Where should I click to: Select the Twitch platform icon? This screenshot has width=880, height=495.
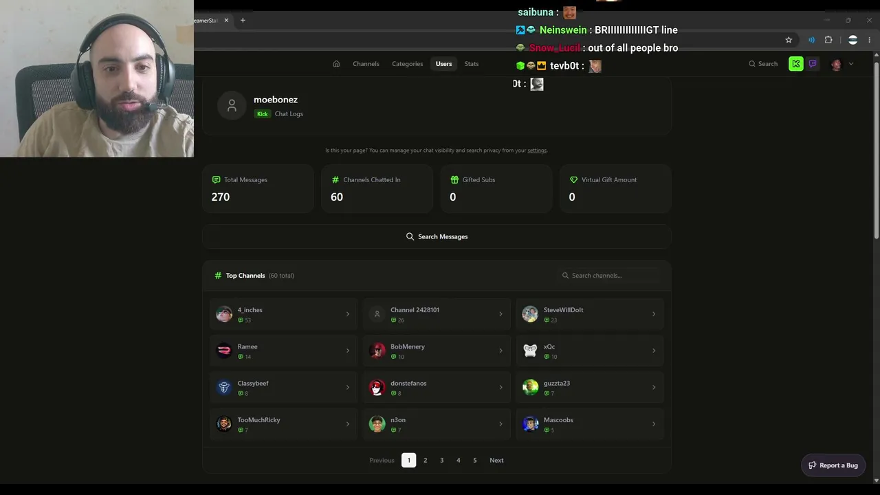point(813,64)
